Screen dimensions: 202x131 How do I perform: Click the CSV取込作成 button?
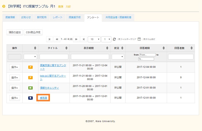point(33,32)
